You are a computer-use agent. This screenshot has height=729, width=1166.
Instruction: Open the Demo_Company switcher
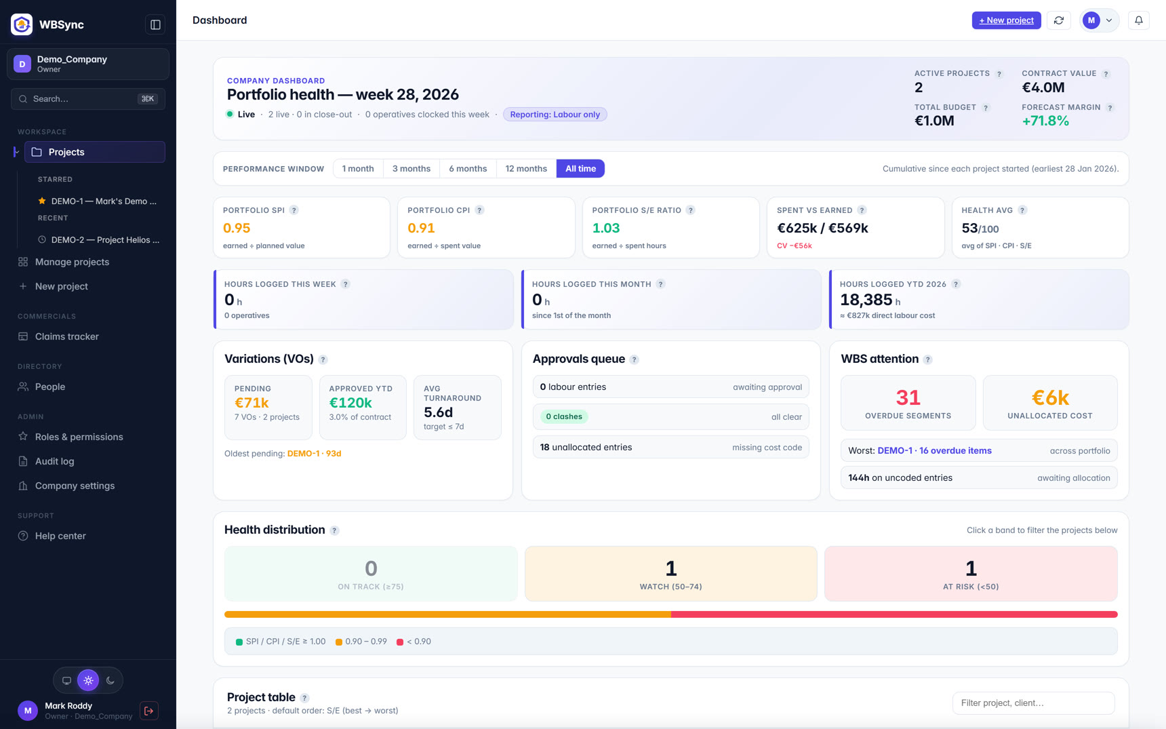tap(88, 64)
